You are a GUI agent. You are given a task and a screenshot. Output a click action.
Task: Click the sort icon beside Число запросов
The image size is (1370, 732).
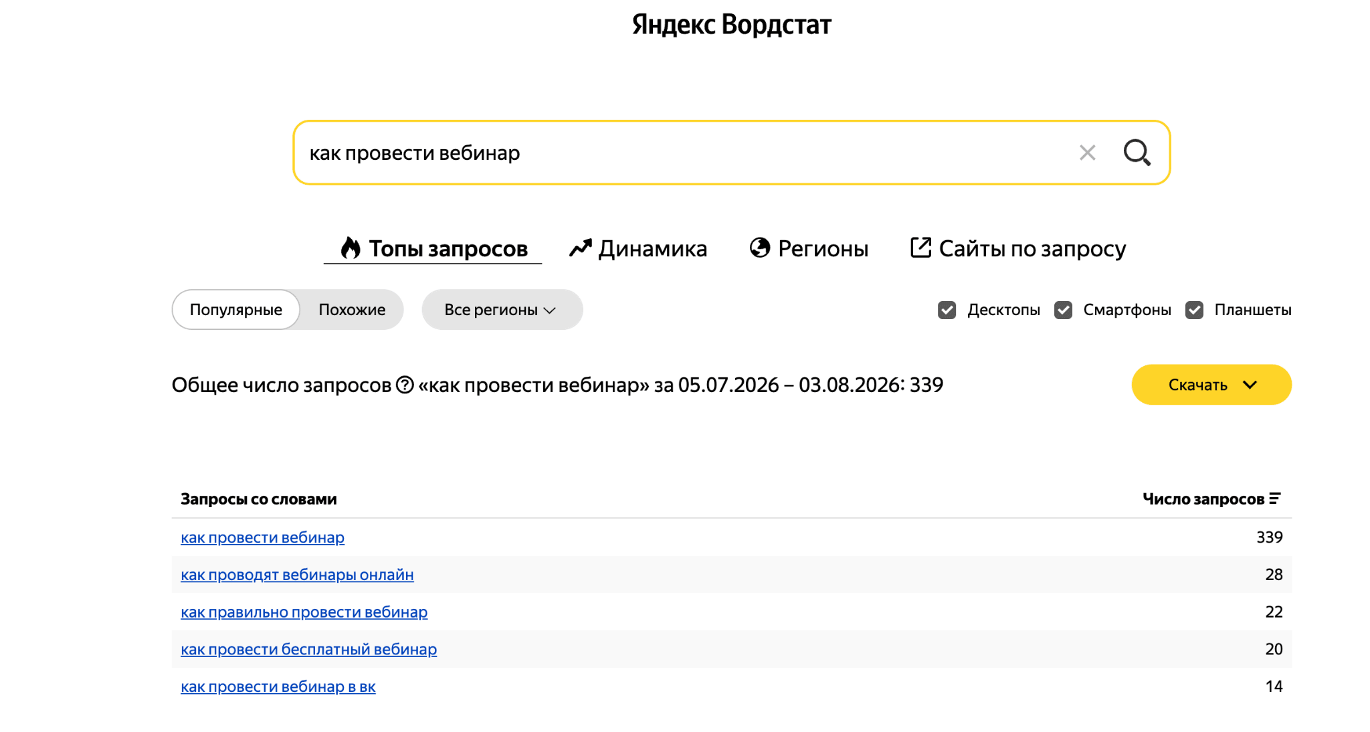(x=1275, y=498)
